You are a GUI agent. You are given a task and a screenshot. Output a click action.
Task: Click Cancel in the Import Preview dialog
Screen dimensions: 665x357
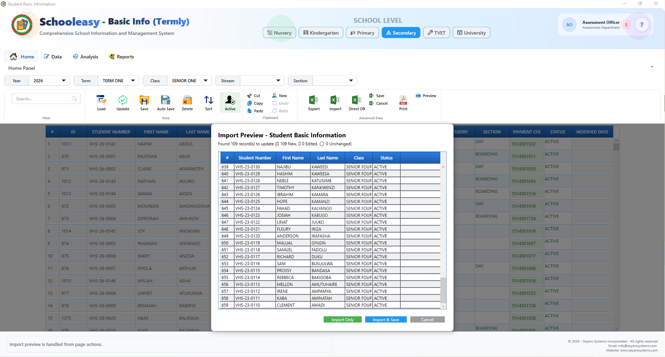[x=427, y=320]
